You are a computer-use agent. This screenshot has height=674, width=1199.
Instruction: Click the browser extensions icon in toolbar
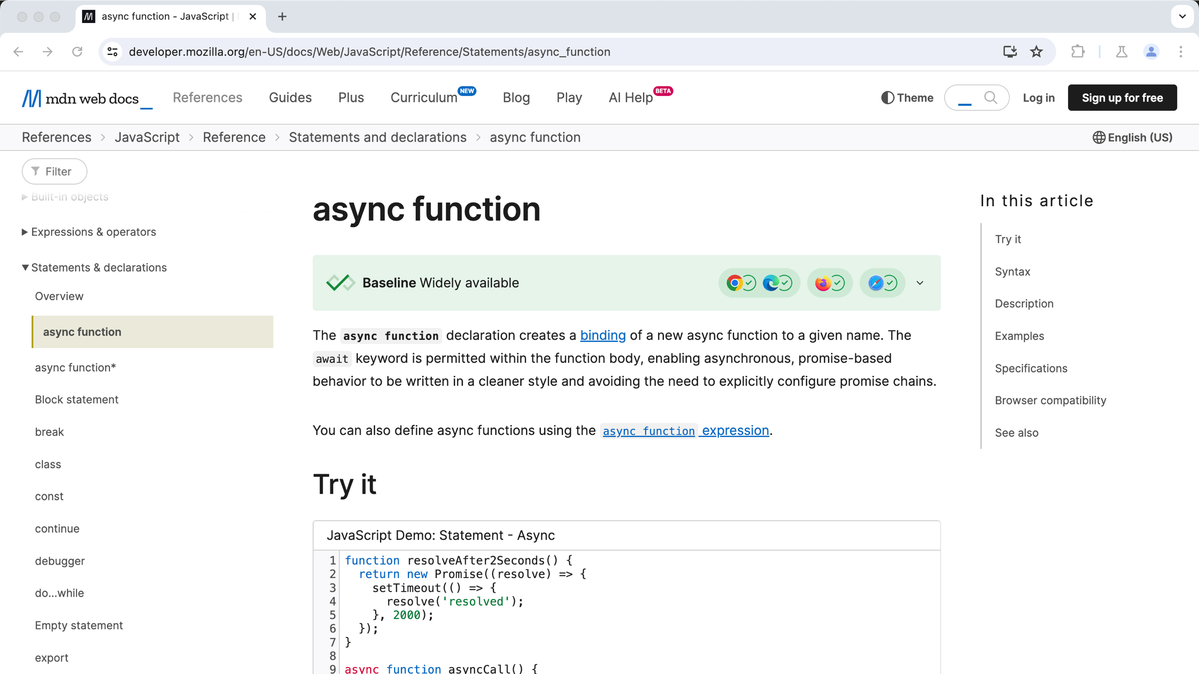click(x=1077, y=51)
